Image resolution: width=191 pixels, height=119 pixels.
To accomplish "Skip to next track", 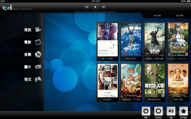I will [x=103, y=7].
